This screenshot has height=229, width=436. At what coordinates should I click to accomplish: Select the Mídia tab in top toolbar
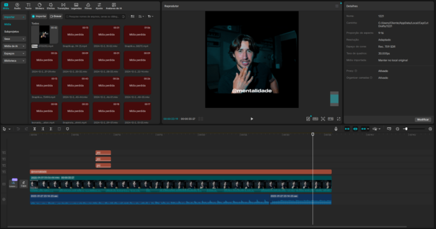coord(6,6)
